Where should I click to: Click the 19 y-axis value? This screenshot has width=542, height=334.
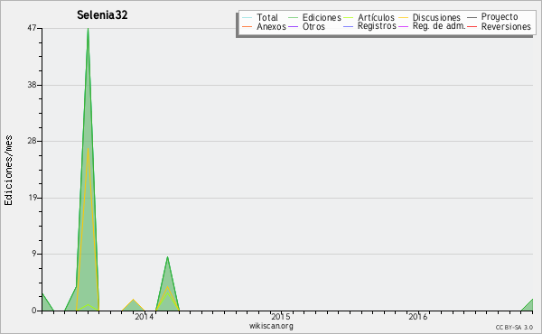[32, 198]
